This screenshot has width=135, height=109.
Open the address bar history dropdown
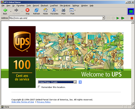pos(103,18)
